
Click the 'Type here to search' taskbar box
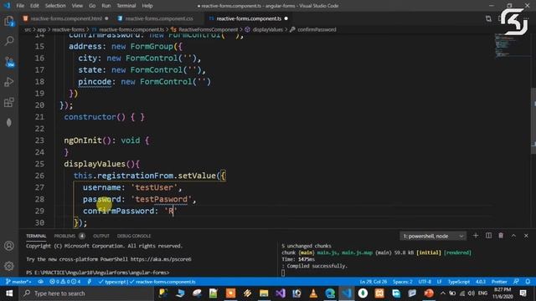[86, 293]
